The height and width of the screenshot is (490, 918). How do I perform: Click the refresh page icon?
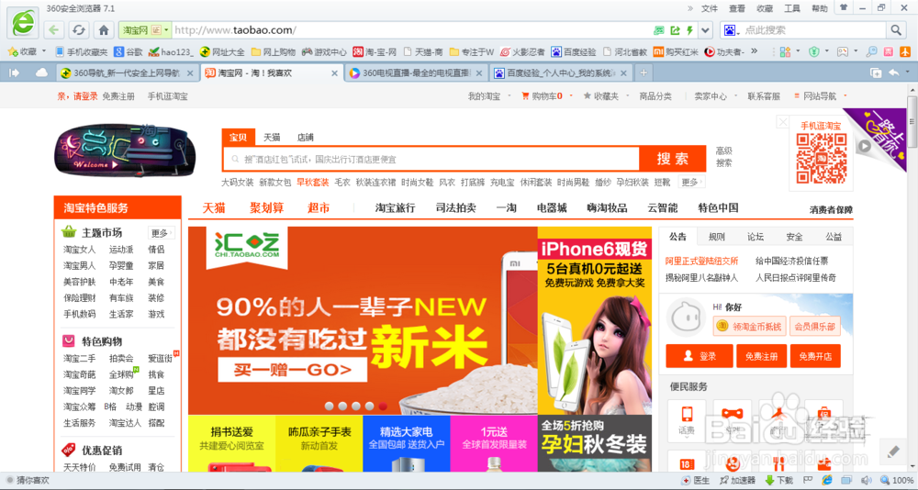pyautogui.click(x=79, y=30)
